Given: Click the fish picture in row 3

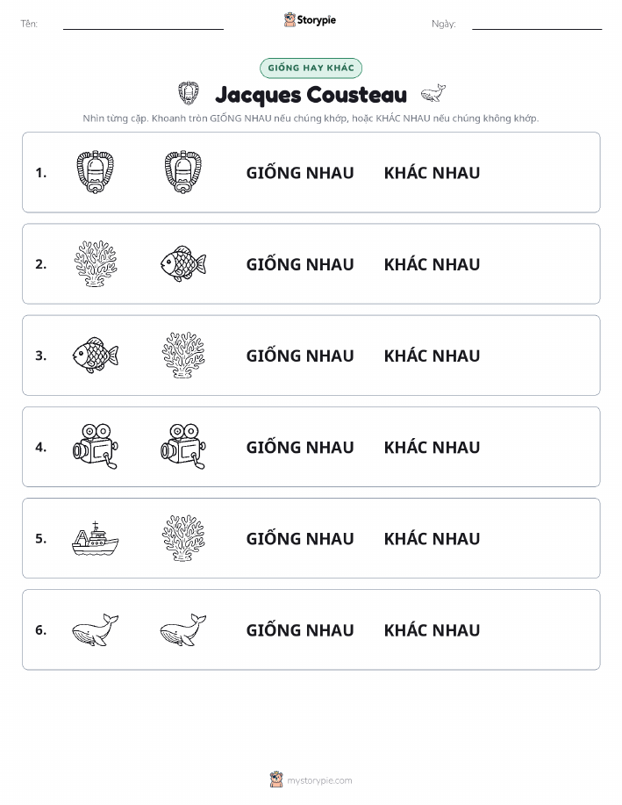Looking at the screenshot, I should point(96,355).
